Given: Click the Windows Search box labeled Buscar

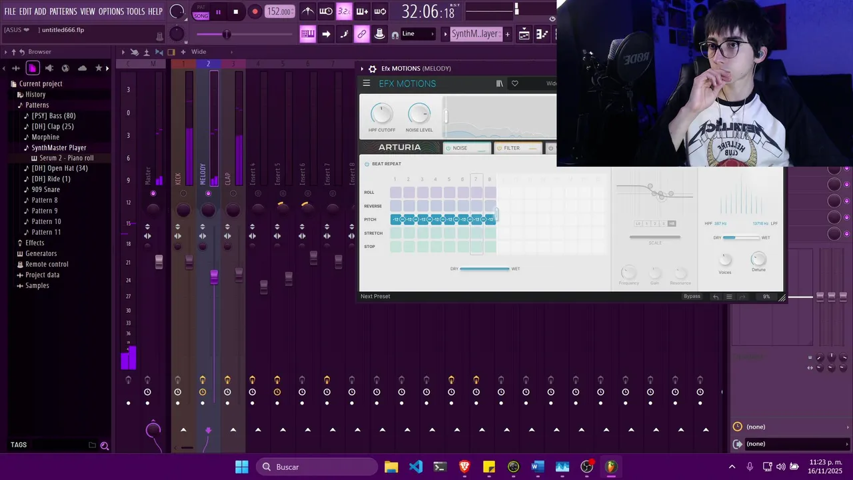Looking at the screenshot, I should (x=315, y=467).
